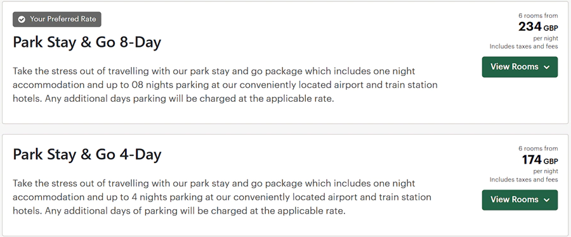Click the GBP currency label beside 234
The image size is (571, 237).
(551, 28)
